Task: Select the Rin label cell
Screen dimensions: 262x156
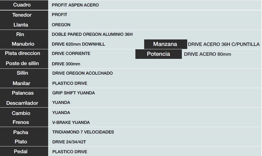Action: [20, 34]
